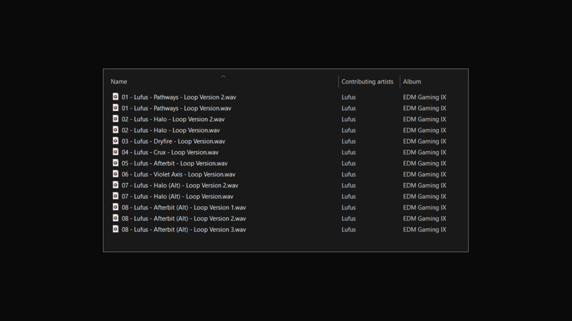Click the file icon for Crux Loop Version.wav

115,152
